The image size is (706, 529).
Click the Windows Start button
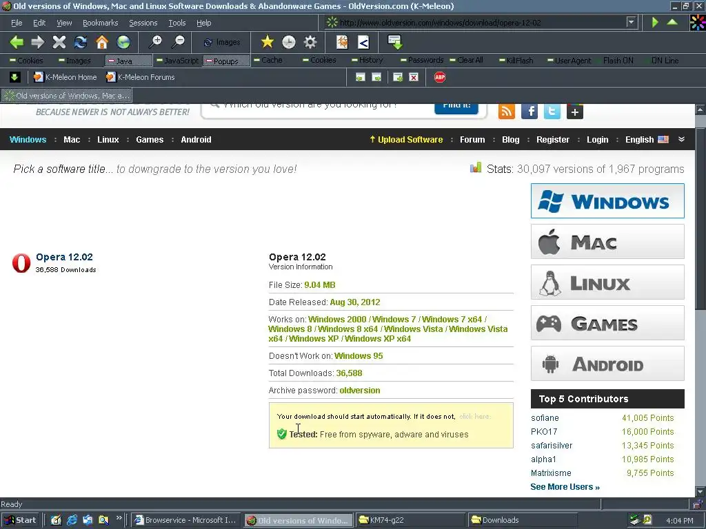(21, 520)
